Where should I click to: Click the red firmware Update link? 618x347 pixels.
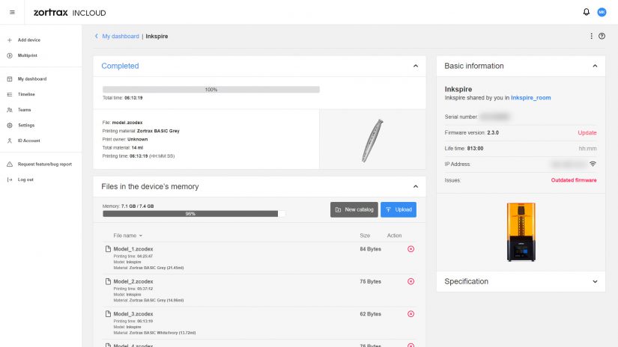(587, 132)
